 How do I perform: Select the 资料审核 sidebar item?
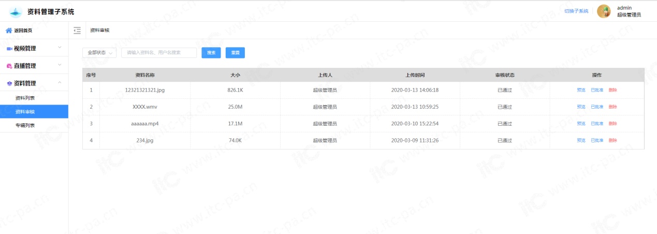(25, 112)
